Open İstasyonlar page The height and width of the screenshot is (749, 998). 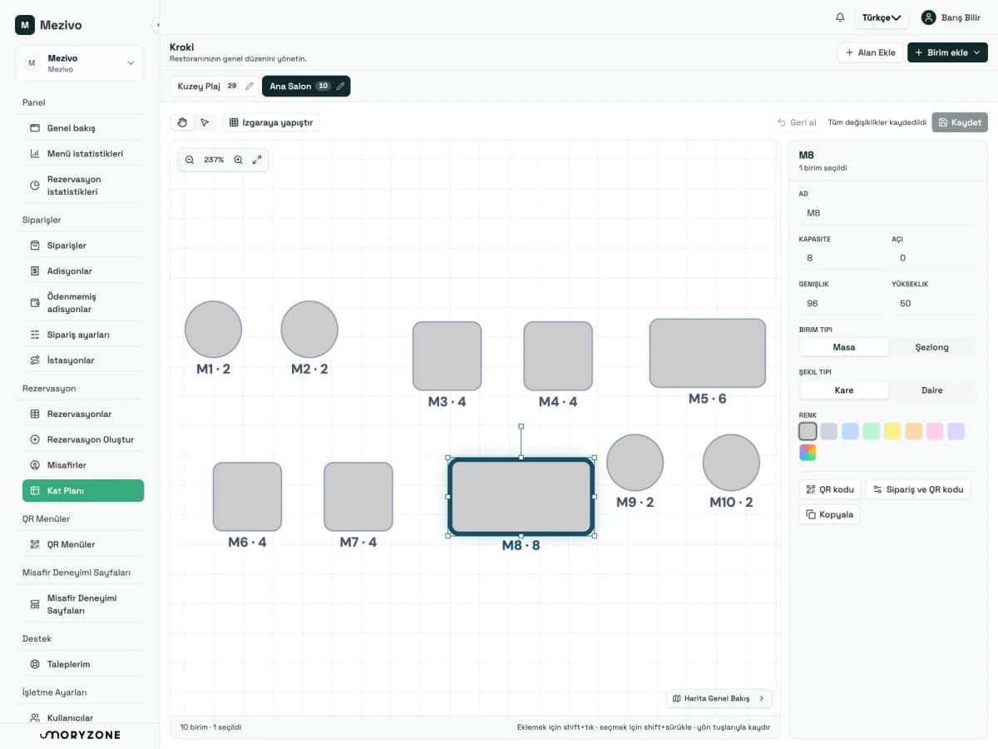pos(82,360)
